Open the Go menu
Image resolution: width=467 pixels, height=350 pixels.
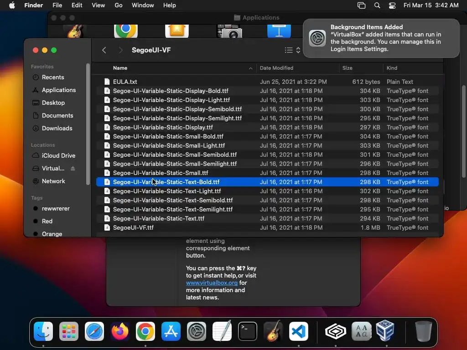pyautogui.click(x=119, y=5)
